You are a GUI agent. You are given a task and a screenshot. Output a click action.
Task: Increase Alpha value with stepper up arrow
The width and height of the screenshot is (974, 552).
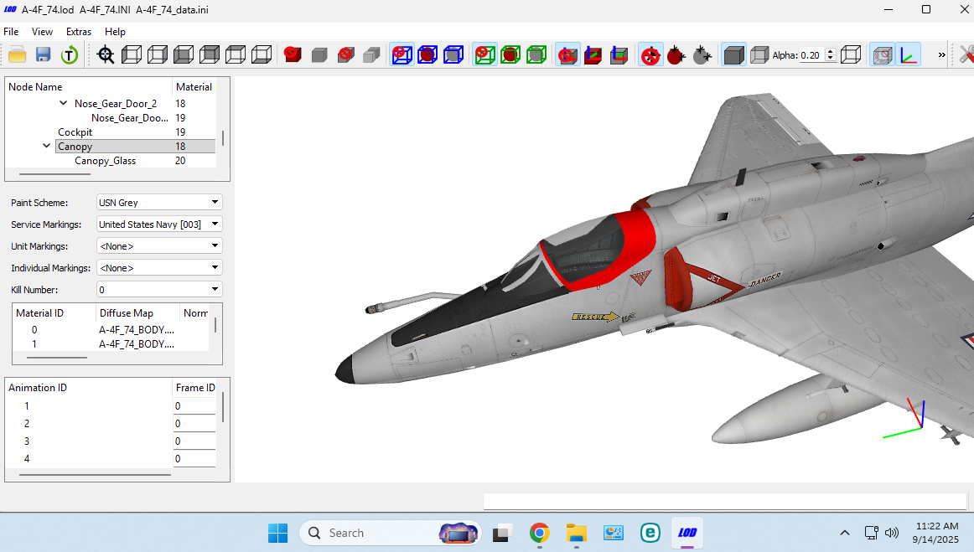[831, 51]
